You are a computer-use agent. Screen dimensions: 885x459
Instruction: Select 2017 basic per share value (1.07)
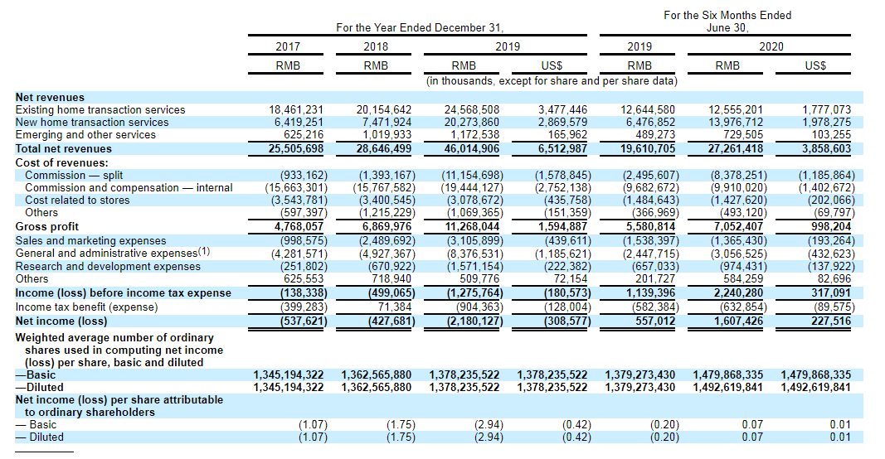point(313,424)
